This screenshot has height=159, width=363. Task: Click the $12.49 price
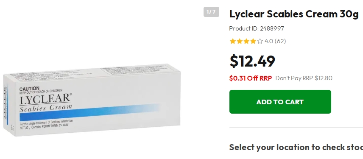[252, 61]
